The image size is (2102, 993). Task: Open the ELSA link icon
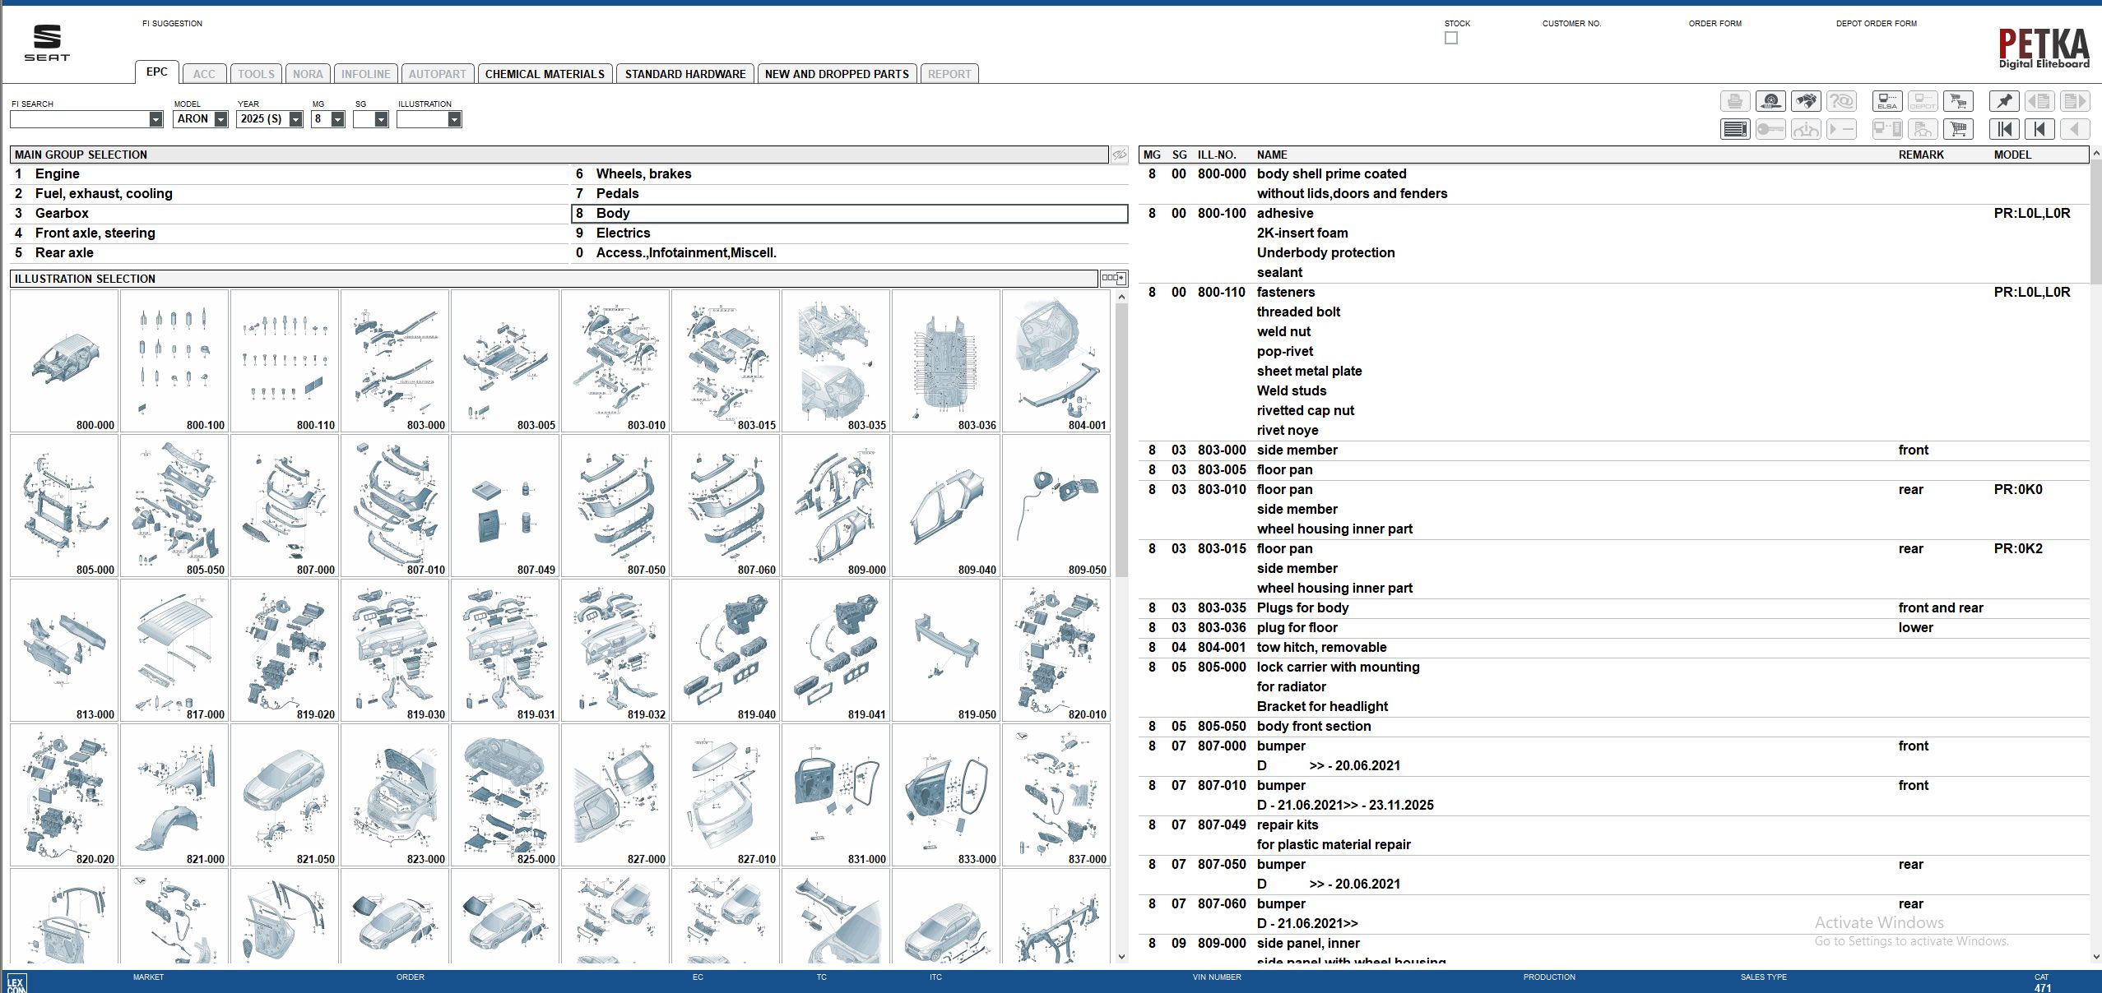[x=1887, y=101]
